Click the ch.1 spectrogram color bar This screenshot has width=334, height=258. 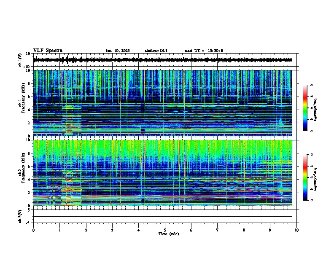[305, 108]
